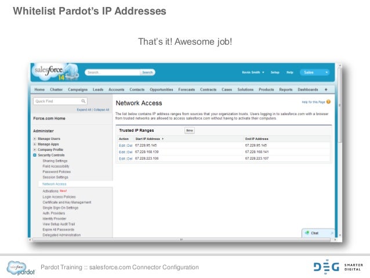370x278 pixels.
Task: Open Session Settings in sidebar
Action: click(x=56, y=177)
